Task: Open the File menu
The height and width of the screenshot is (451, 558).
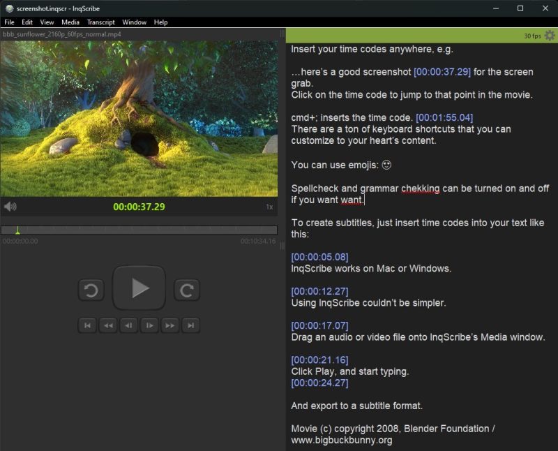Action: (x=9, y=22)
